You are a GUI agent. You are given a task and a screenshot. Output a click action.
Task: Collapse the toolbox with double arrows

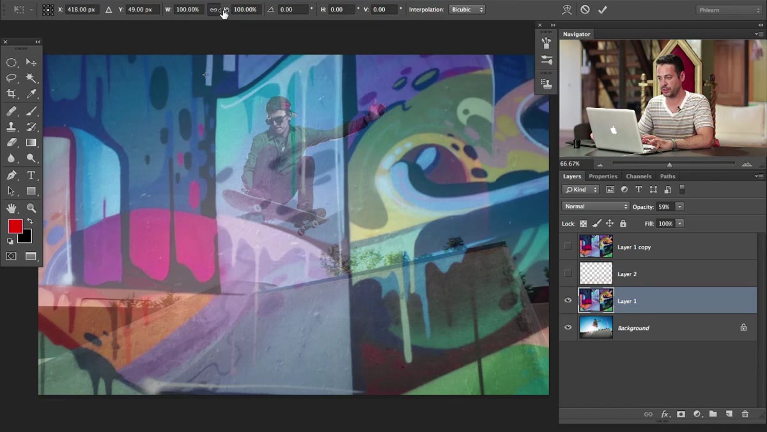(x=38, y=42)
